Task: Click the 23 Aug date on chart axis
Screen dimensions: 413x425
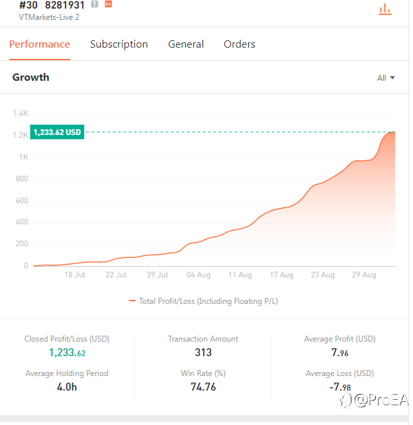Action: pos(323,275)
